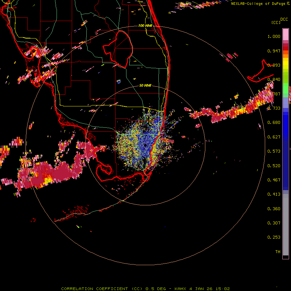Viewport: 291px width, 291px height.
Task: Click the 50 NMI range ring label
Action: pos(145,86)
